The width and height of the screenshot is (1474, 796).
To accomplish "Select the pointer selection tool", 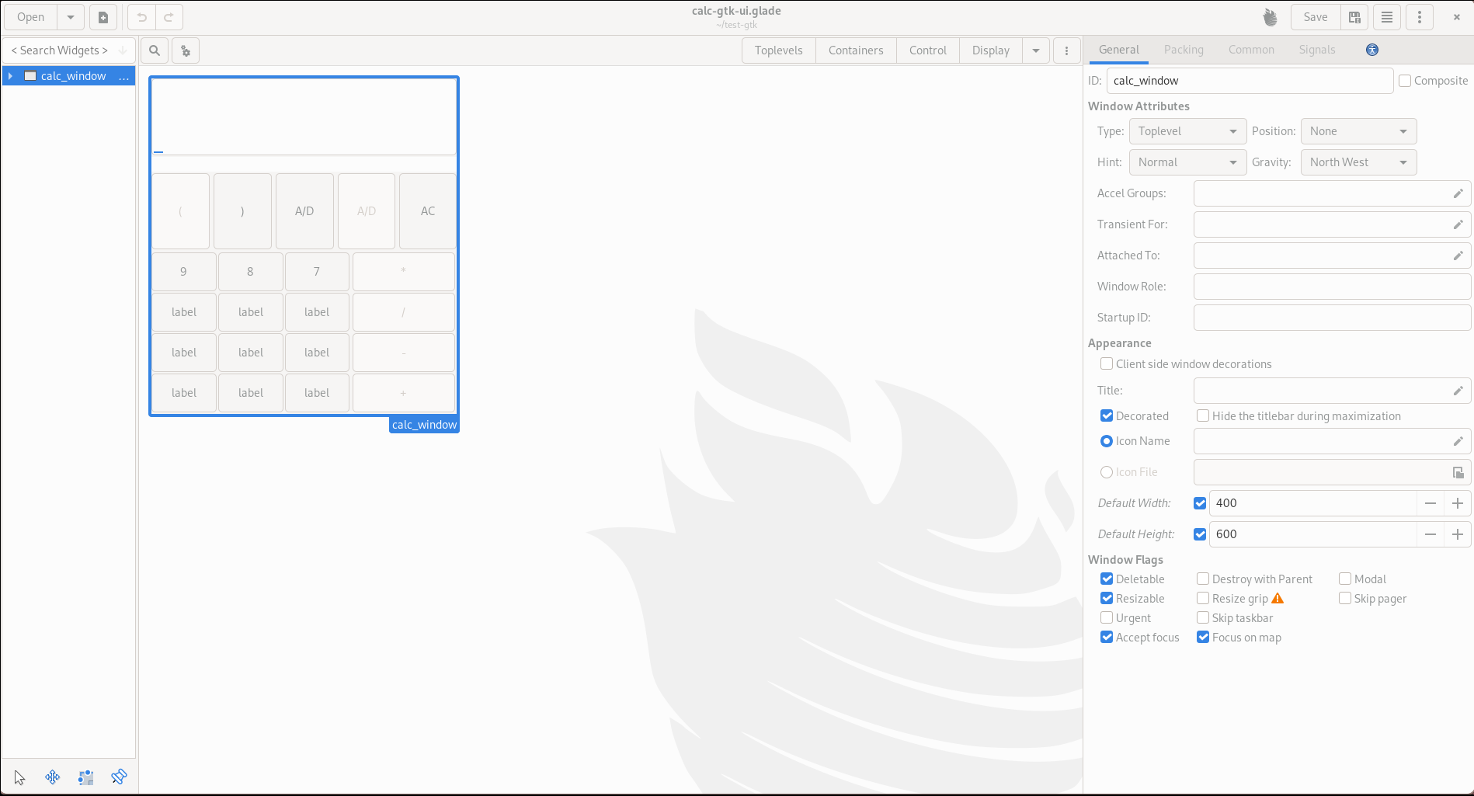I will click(x=19, y=777).
